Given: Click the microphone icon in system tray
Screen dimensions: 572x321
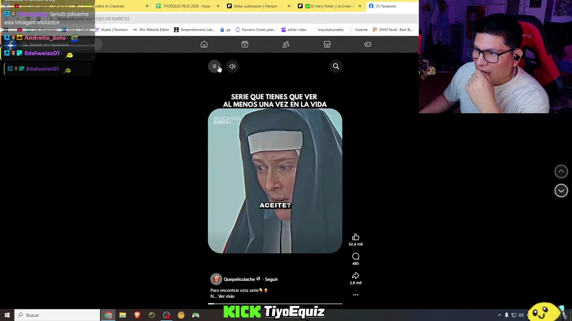Looking at the screenshot, I should (x=506, y=315).
